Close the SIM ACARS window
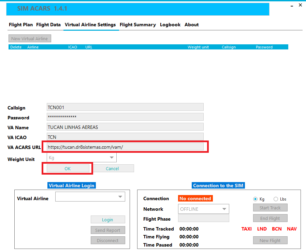Image resolution: width=306 pixels, height=252 pixels. point(300,5)
